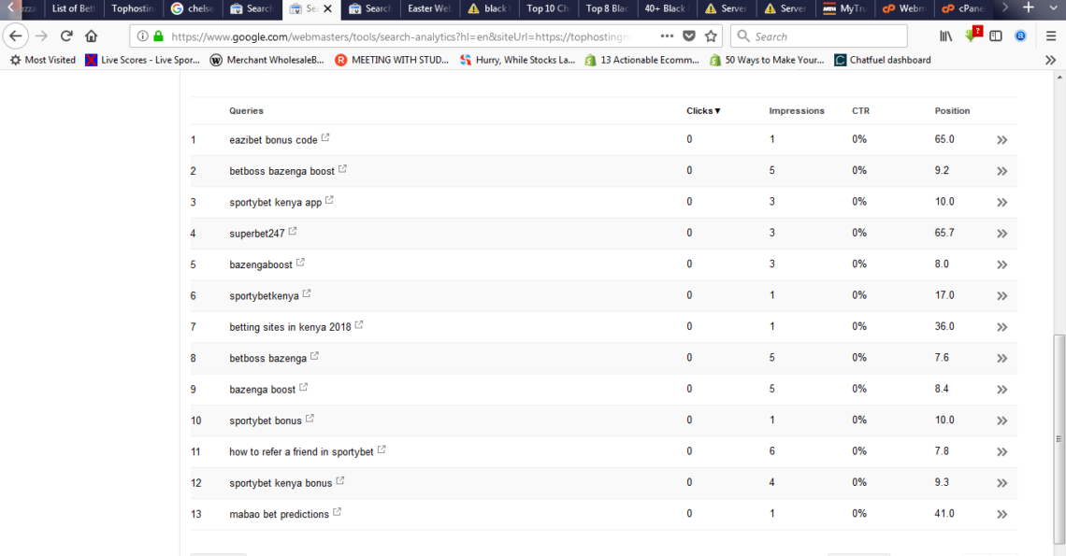Click position value 65.7 for superbet247

pos(944,233)
